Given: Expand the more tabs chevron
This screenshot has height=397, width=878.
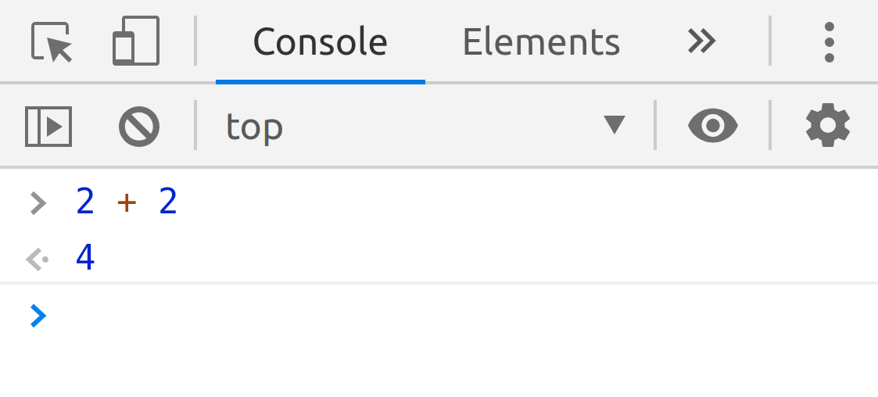Looking at the screenshot, I should [701, 41].
